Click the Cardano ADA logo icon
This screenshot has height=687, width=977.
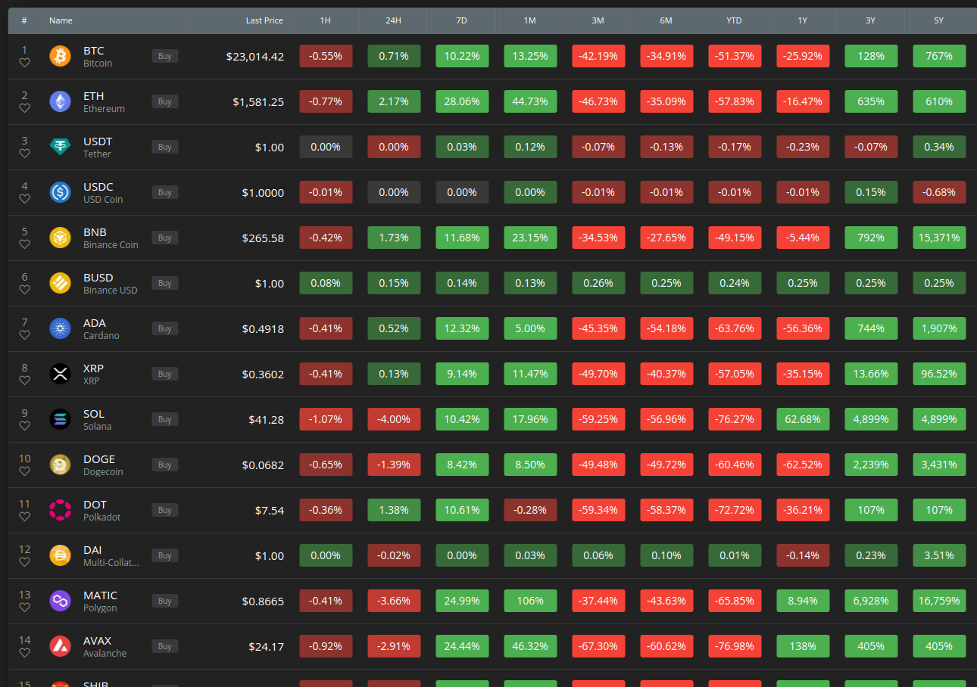coord(60,328)
